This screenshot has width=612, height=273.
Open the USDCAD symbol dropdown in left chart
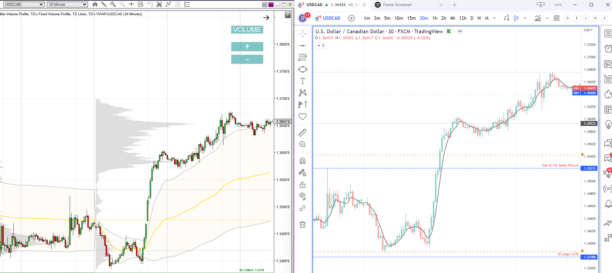point(24,4)
